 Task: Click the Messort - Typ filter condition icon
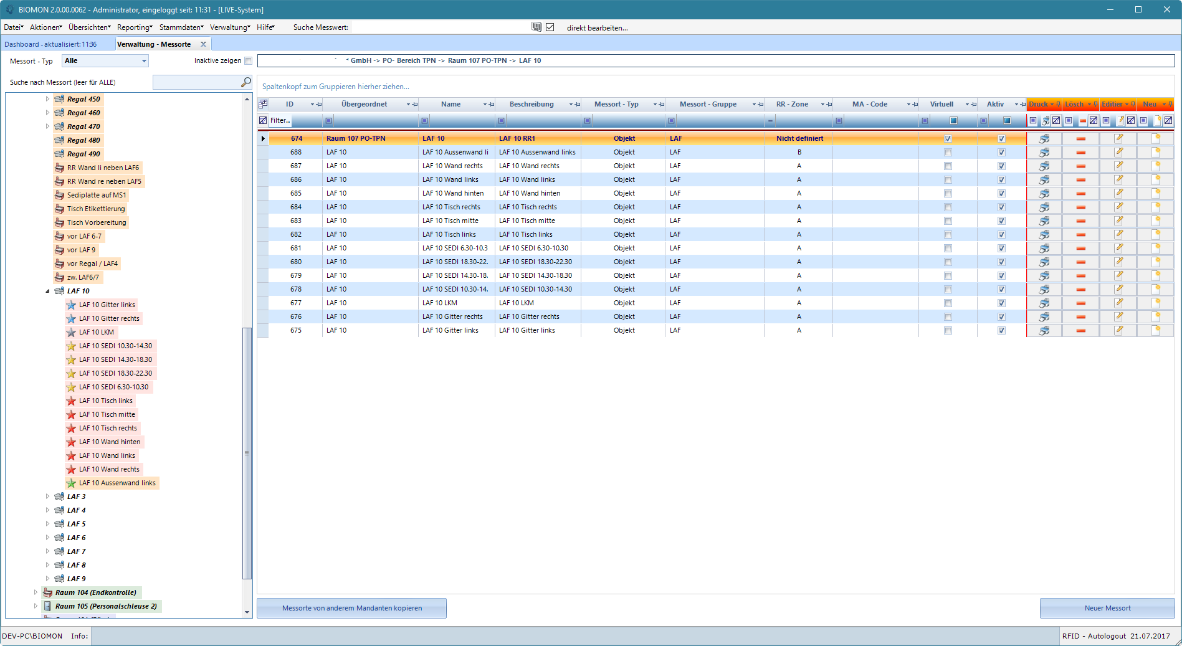(587, 121)
